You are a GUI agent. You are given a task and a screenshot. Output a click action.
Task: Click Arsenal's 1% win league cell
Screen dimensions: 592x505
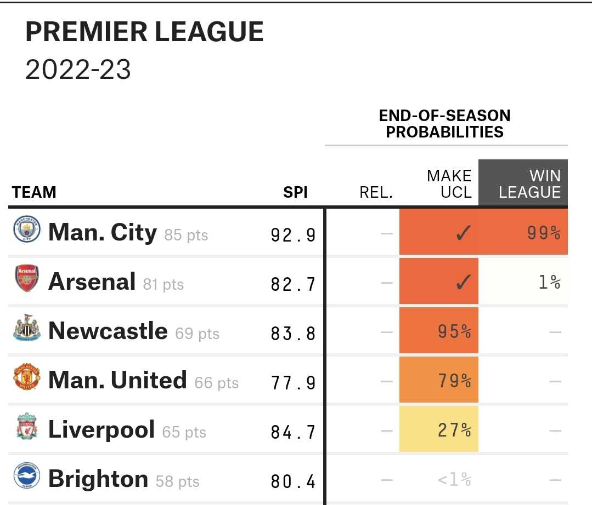(523, 281)
